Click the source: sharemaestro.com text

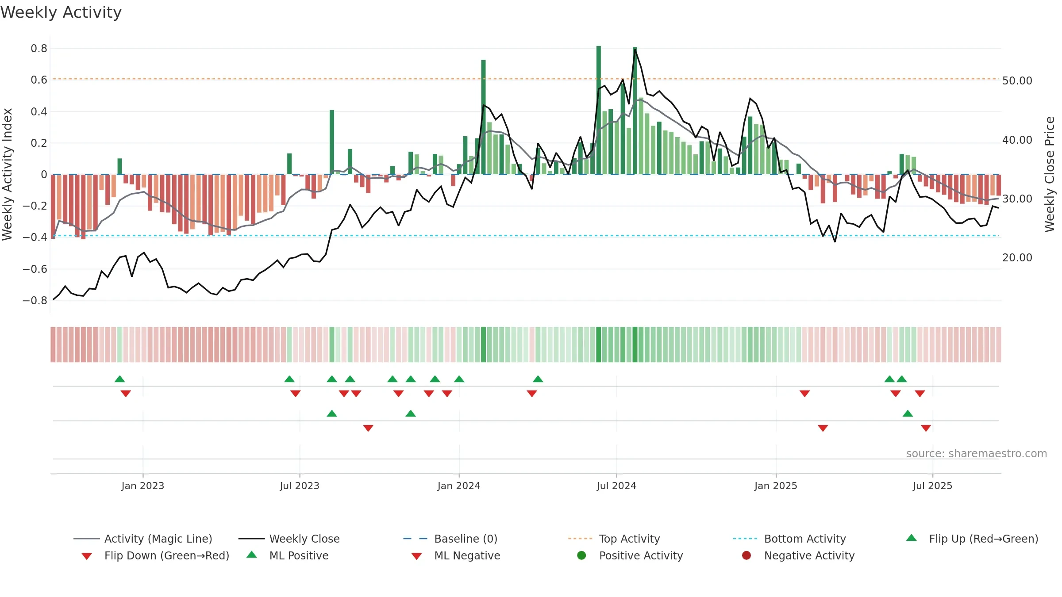tap(977, 453)
